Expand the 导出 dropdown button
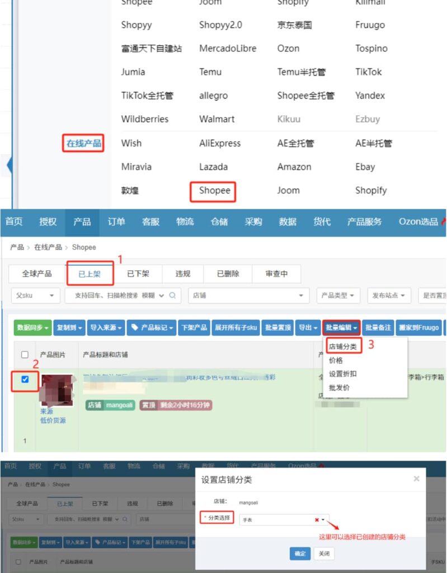 pos(308,327)
